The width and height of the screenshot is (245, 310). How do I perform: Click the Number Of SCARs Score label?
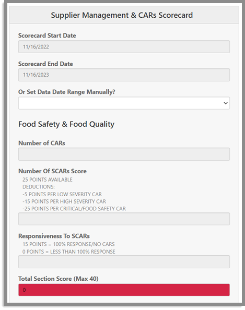point(52,171)
